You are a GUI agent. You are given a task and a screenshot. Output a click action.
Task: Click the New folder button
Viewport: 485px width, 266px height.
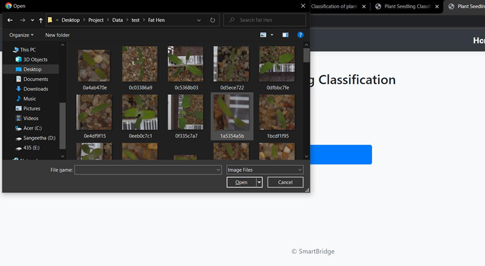(x=57, y=35)
